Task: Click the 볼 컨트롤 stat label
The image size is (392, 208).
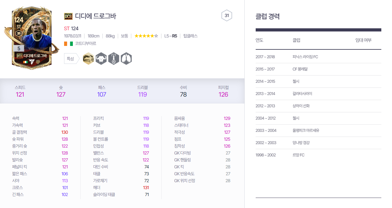Action: (x=101, y=139)
